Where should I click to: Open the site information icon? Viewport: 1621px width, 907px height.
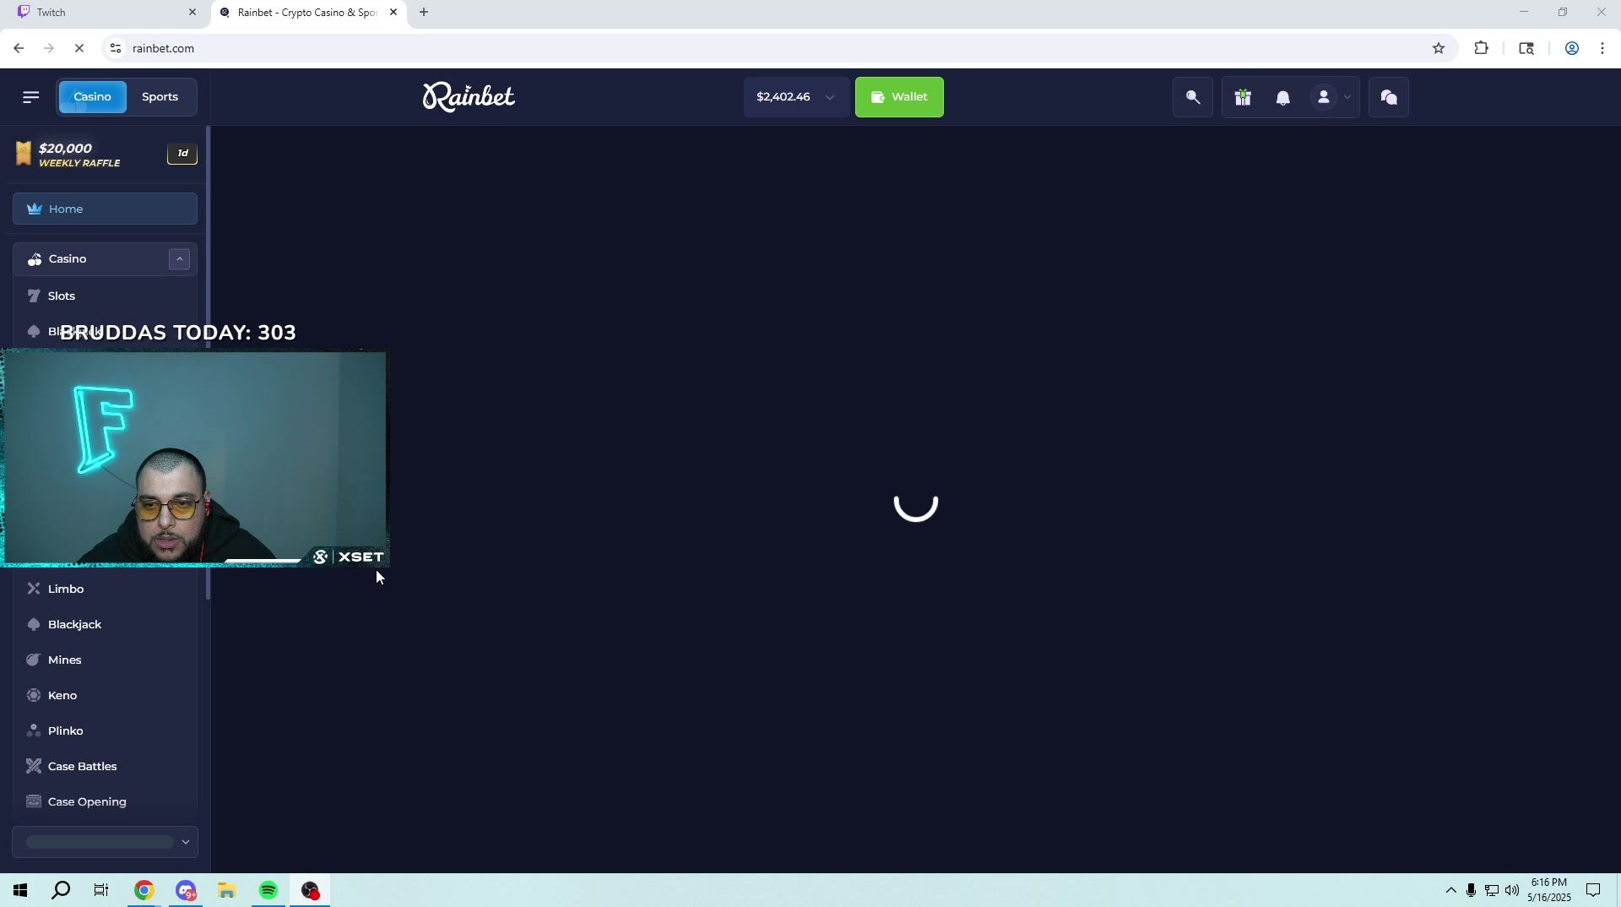point(117,49)
